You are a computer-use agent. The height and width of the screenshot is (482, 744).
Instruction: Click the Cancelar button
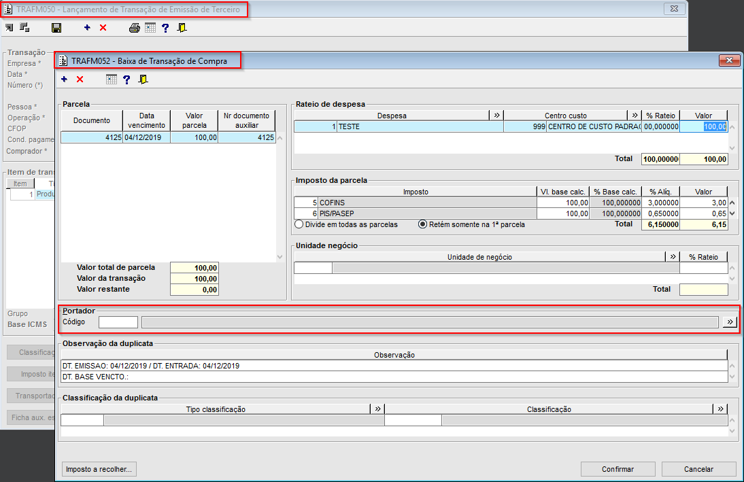(x=698, y=469)
